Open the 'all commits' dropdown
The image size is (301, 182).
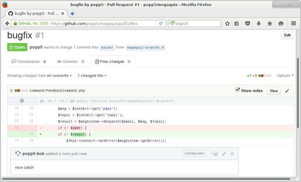coord(59,76)
